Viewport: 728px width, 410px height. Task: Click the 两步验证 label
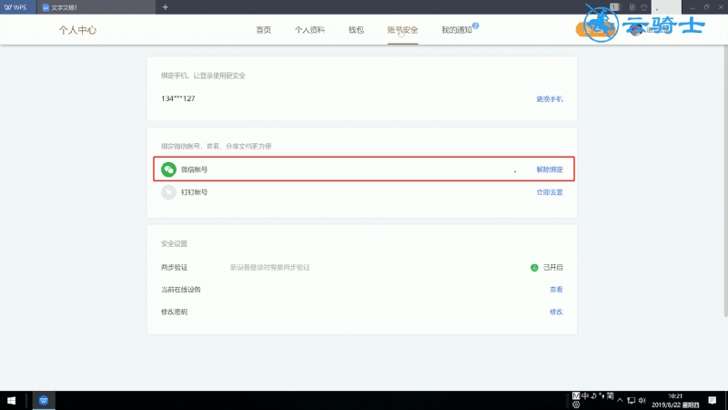pyautogui.click(x=174, y=267)
